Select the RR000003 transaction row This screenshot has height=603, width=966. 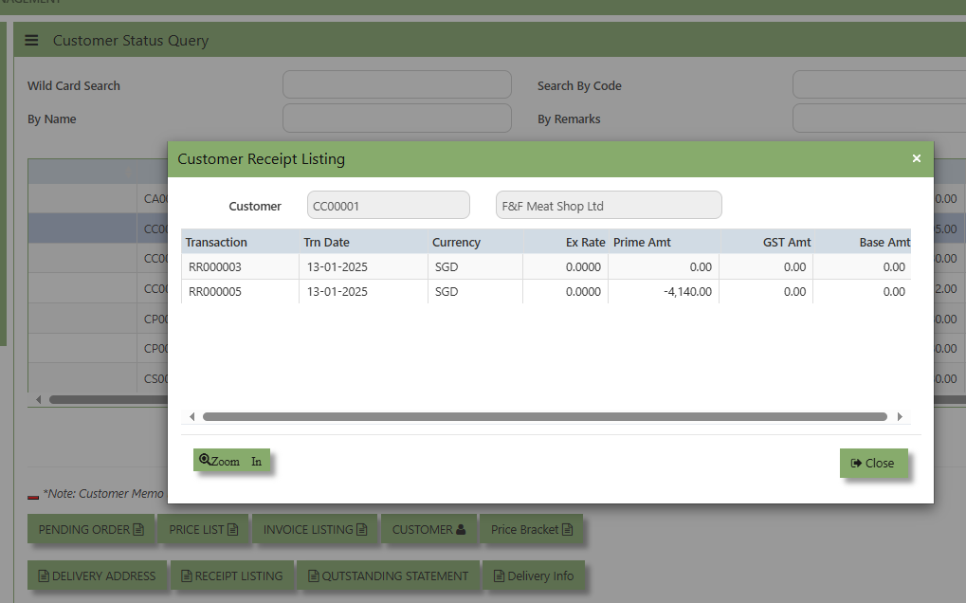(546, 266)
